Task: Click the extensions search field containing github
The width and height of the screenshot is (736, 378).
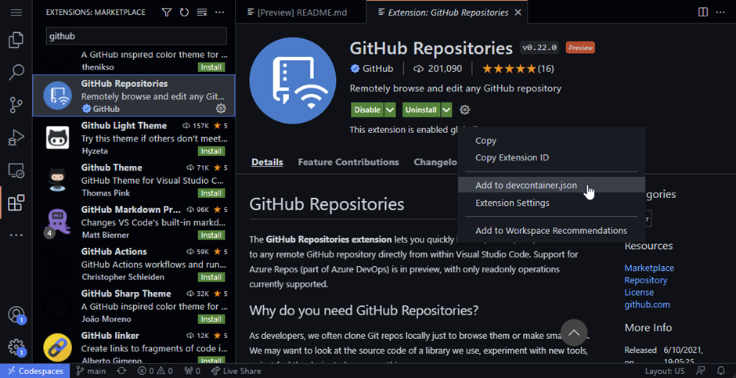Action: [136, 36]
